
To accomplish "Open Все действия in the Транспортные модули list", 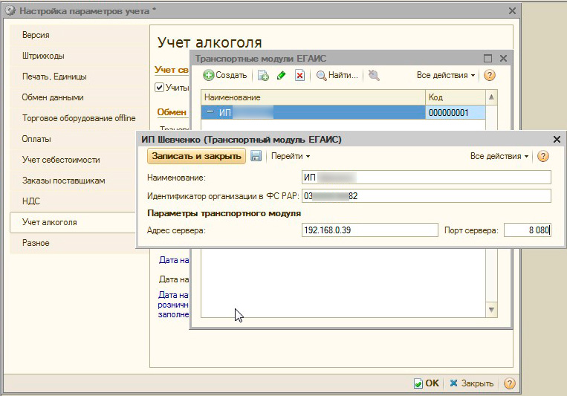I will (446, 75).
